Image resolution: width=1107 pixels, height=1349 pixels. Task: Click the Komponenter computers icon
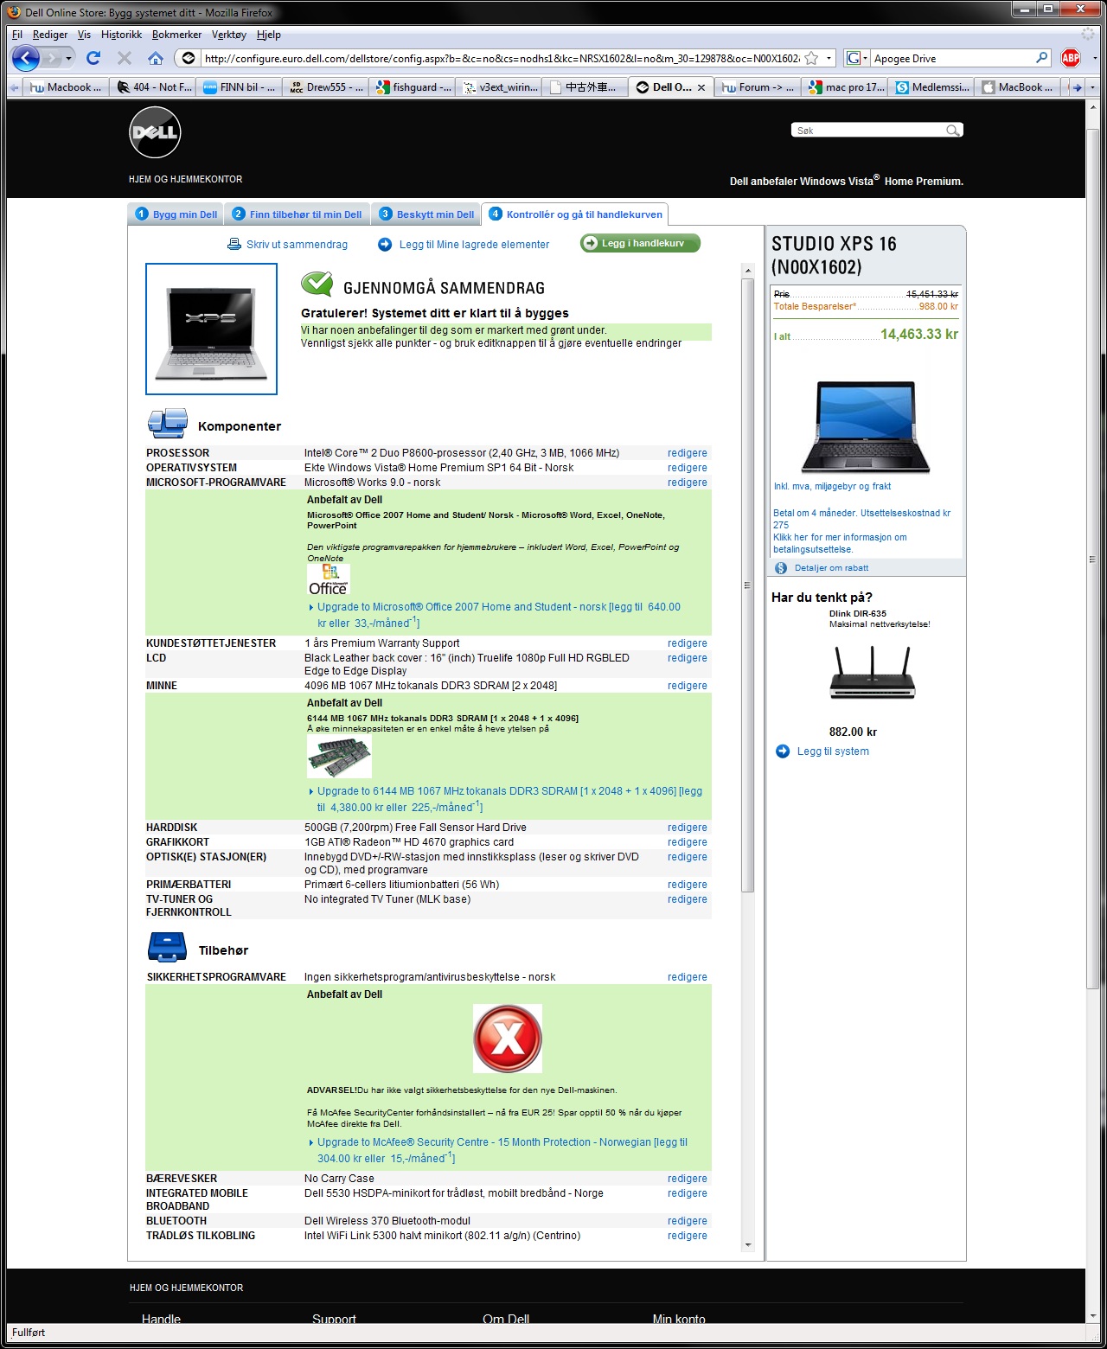click(168, 424)
